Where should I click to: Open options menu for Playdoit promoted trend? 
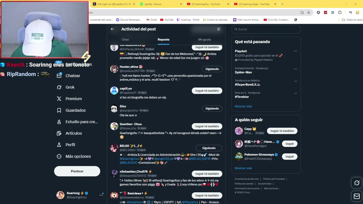[x=296, y=51]
